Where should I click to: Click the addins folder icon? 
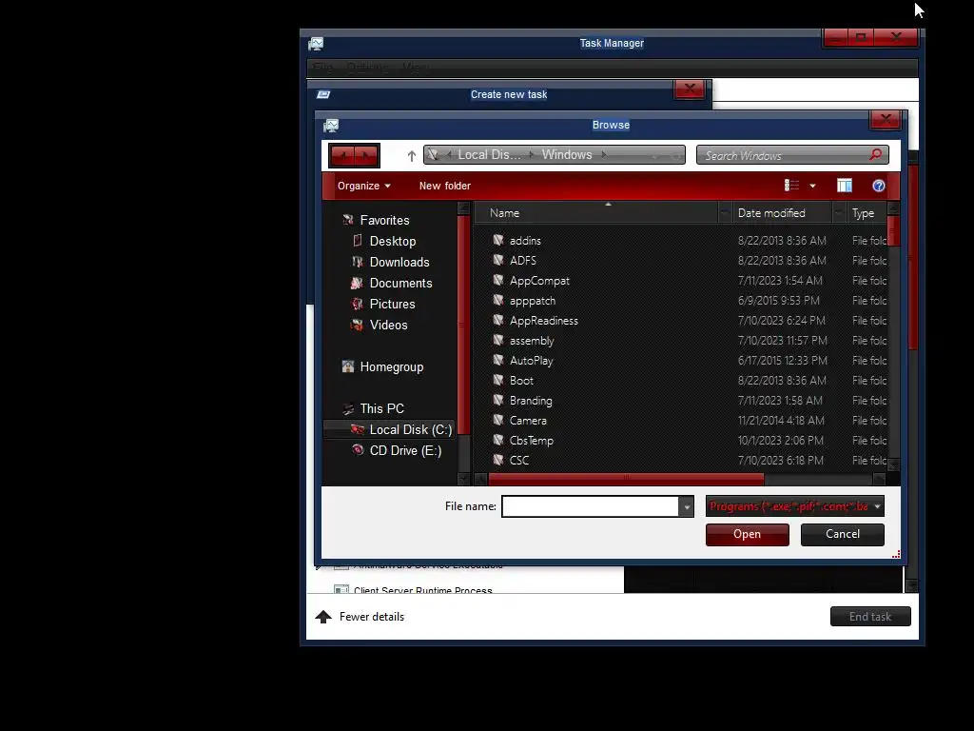click(x=498, y=240)
